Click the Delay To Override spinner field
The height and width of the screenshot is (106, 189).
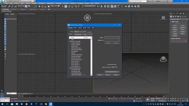tap(114, 67)
